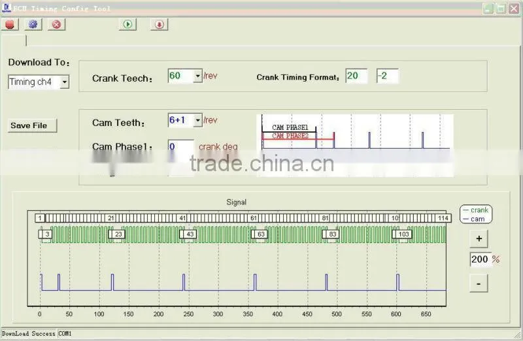Viewport: 523px width, 341px height.
Task: Click the crank tooth marker labeled 43
Action: tap(188, 234)
